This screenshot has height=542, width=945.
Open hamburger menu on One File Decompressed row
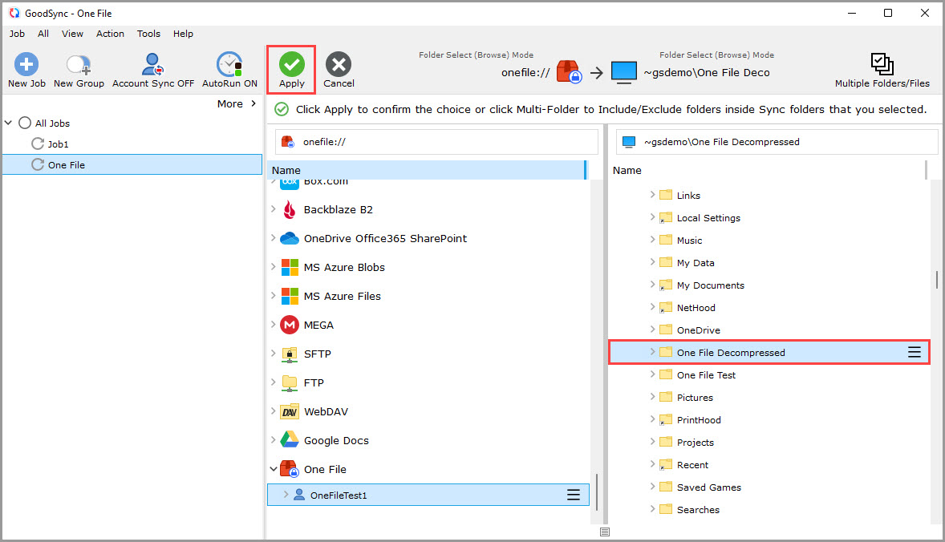[x=915, y=352]
